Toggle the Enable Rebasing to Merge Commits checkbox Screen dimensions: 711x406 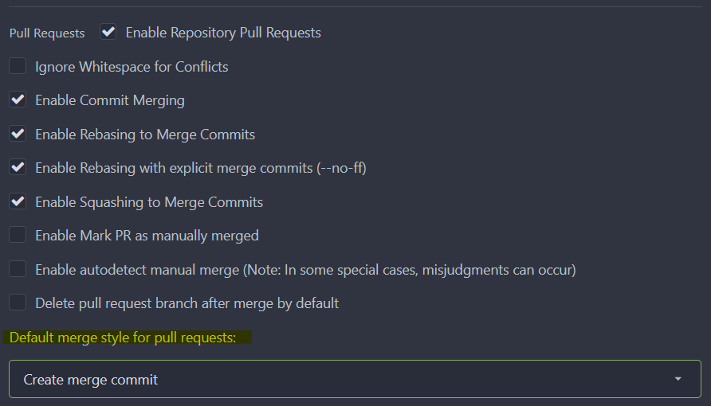[x=18, y=135]
